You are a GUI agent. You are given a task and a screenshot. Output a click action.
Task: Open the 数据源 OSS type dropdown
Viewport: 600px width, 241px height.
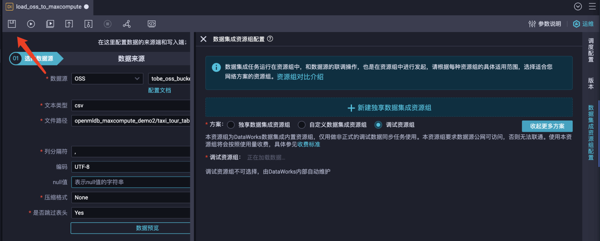[x=107, y=78]
